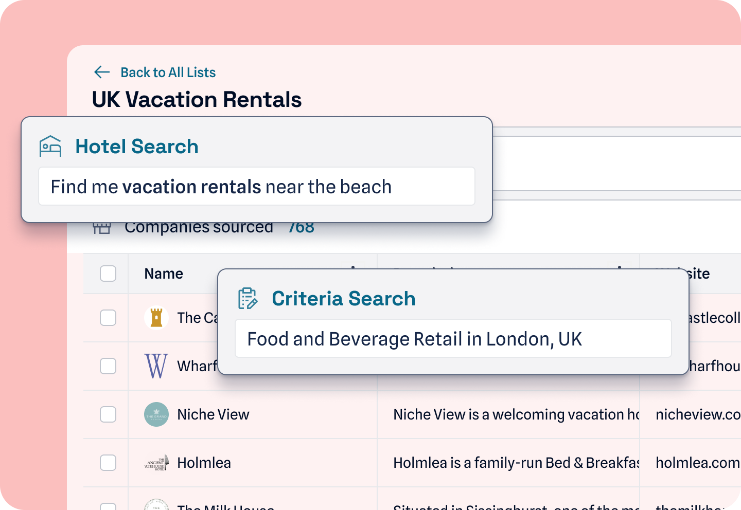Click the Niche View description cell
741x510 pixels.
pos(516,414)
